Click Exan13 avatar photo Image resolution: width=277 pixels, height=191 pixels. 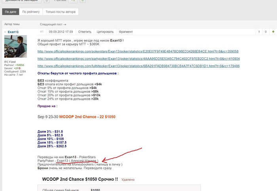tap(15, 46)
